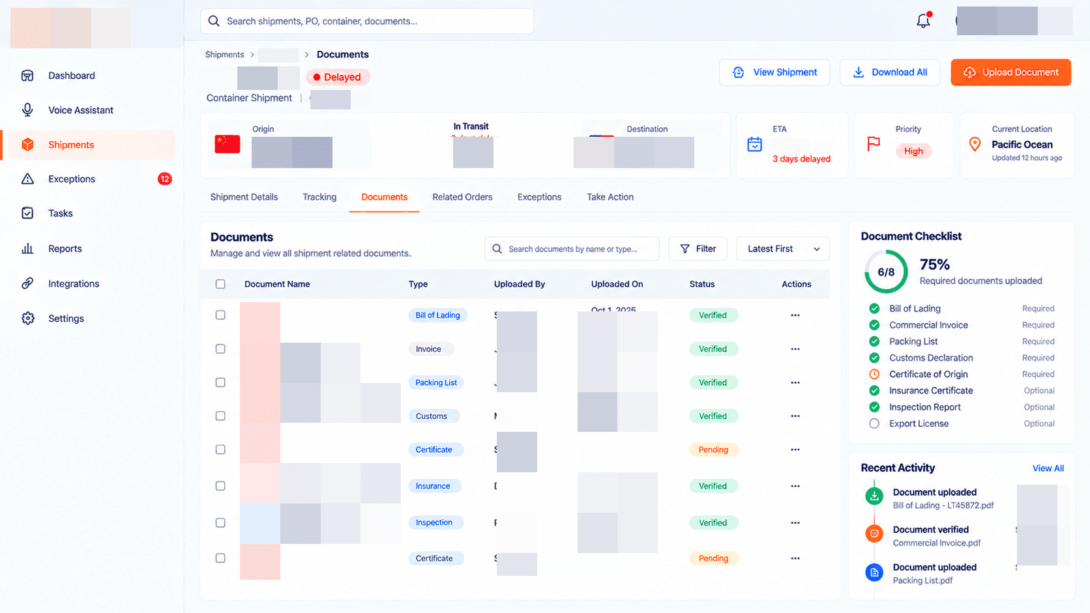
Task: Focus the Search documents by name field
Action: (572, 249)
